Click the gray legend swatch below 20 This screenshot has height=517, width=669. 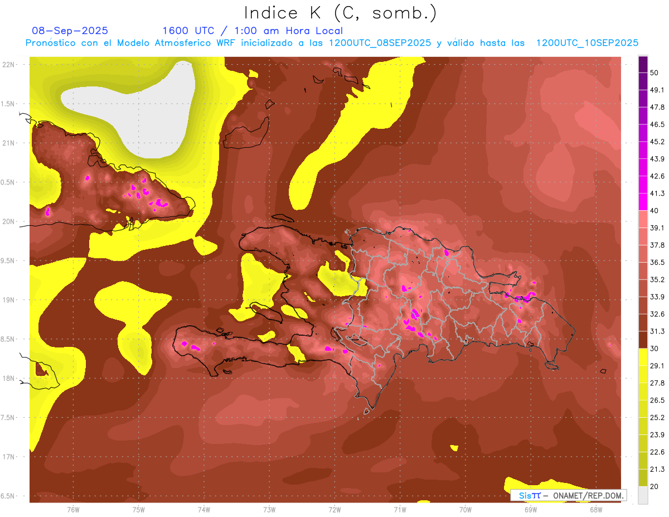643,494
